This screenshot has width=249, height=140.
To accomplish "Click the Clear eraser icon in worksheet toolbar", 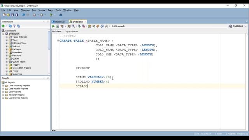I will 98,26.
